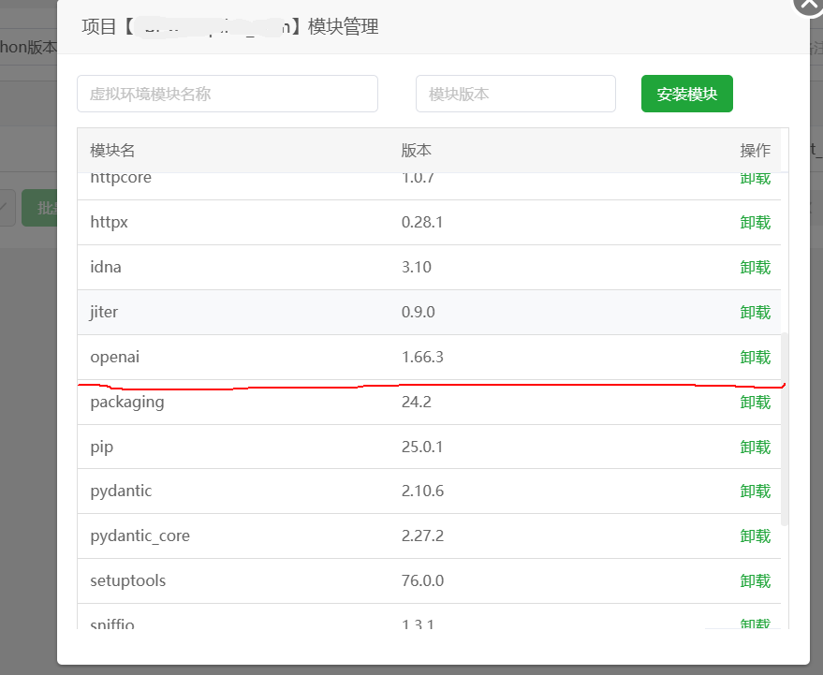Screen dimensions: 823x675
Task: Click the 版本 column header
Action: (417, 151)
